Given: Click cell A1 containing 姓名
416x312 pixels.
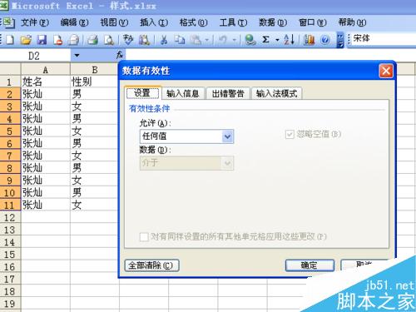Looking at the screenshot, I should [x=46, y=82].
